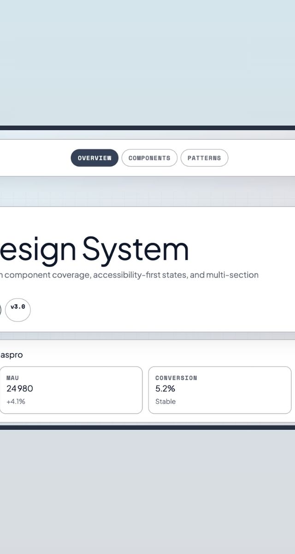The height and width of the screenshot is (554, 295).
Task: Switch to the Components tab
Action: point(149,158)
